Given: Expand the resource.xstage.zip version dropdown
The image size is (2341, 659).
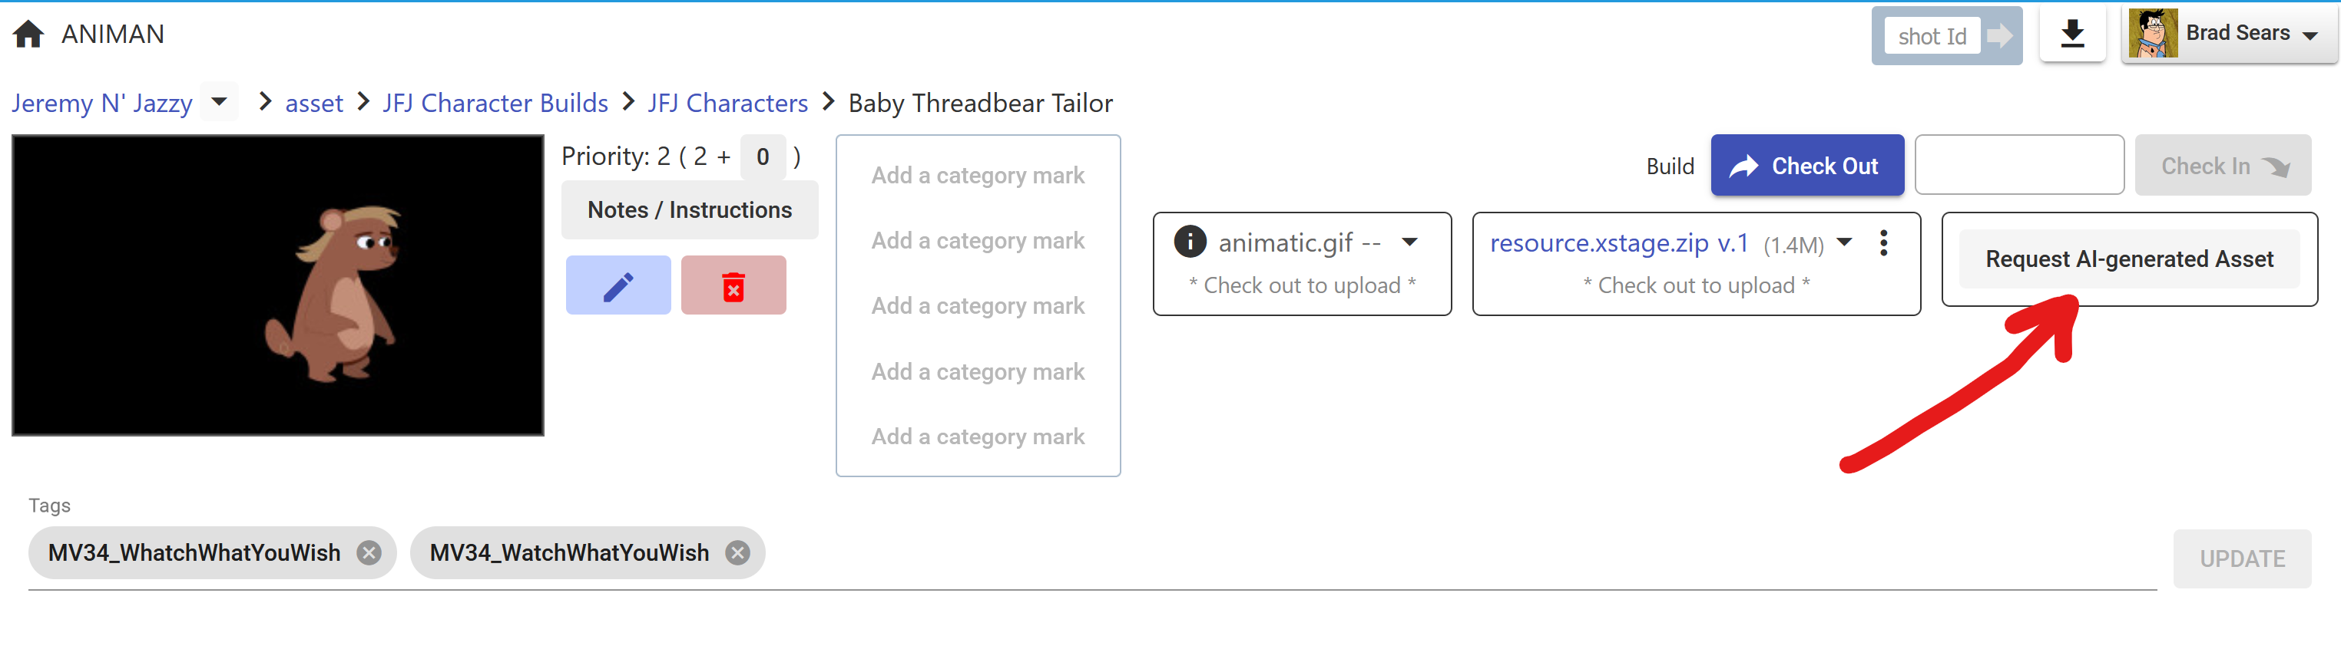Looking at the screenshot, I should pyautogui.click(x=1844, y=242).
